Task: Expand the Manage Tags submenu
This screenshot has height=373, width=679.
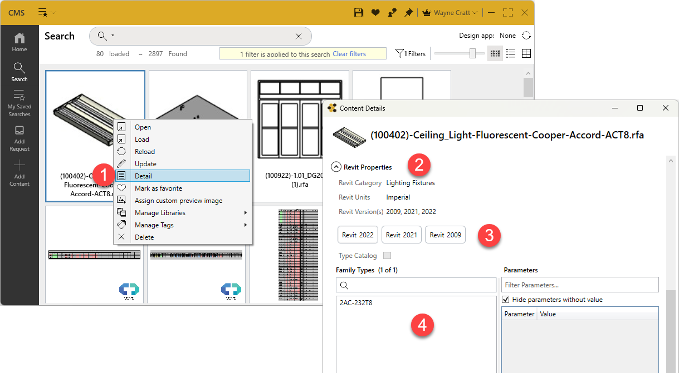Action: pyautogui.click(x=183, y=225)
